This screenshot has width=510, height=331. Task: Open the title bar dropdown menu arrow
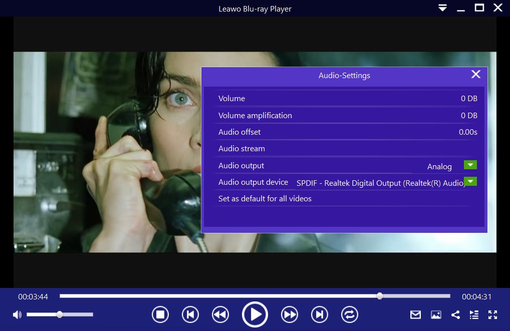click(x=442, y=8)
